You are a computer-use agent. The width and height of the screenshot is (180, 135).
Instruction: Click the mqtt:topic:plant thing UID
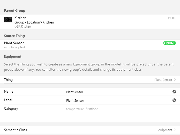[15, 47]
